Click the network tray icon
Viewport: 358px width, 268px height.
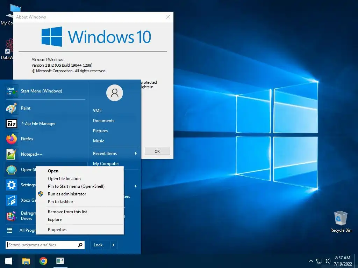click(319, 261)
